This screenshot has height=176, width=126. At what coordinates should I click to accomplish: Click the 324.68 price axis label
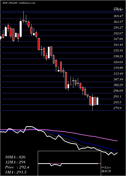pos(118,62)
